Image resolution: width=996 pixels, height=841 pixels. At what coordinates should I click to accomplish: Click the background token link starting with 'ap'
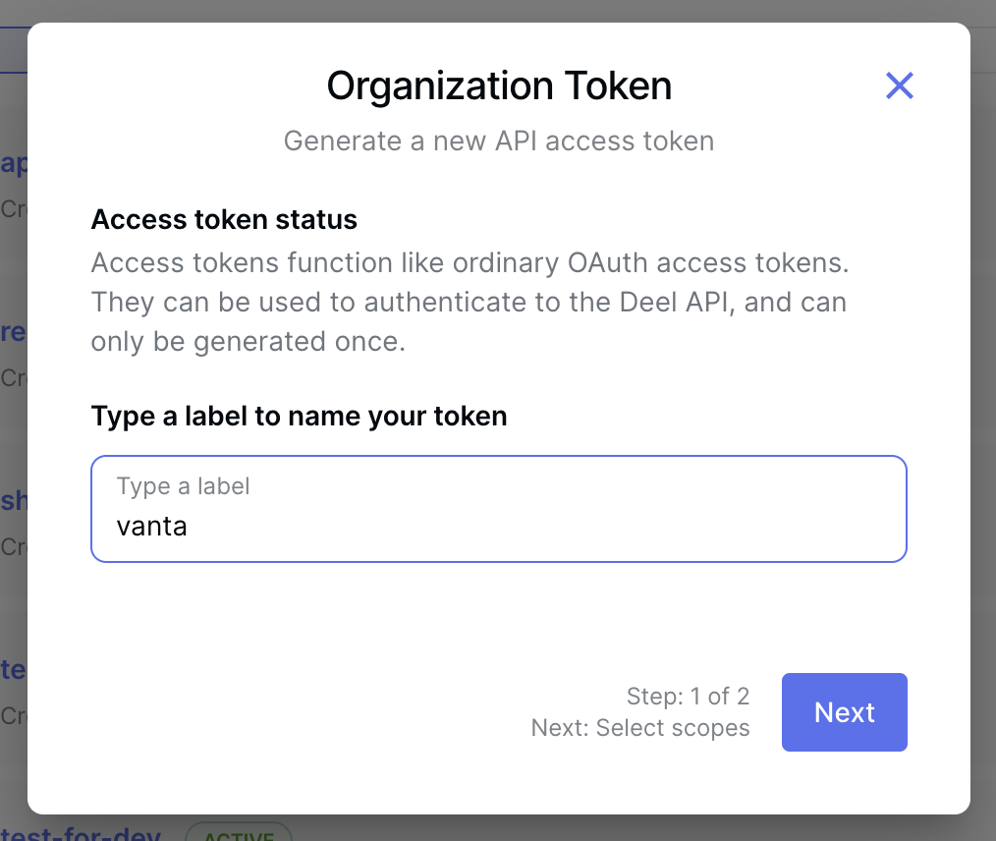coord(14,163)
